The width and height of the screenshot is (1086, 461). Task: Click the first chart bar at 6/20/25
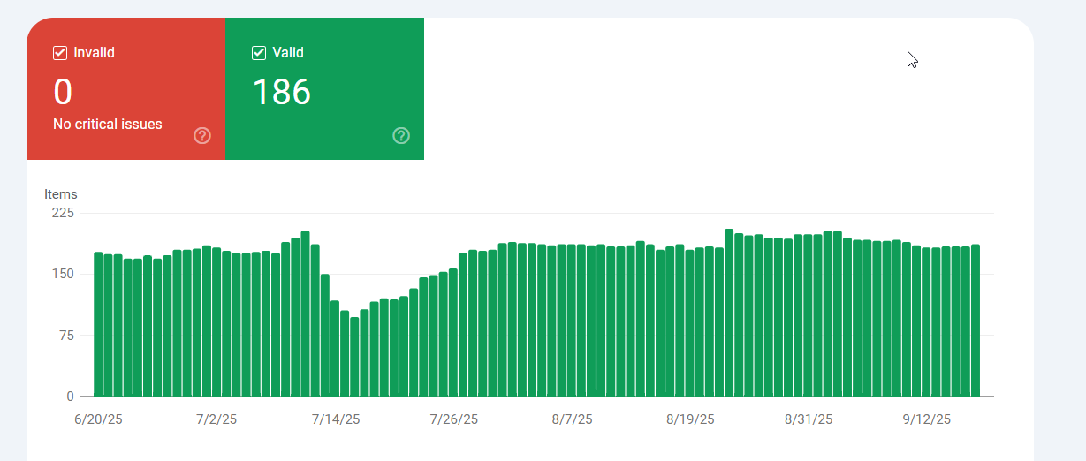coord(98,324)
